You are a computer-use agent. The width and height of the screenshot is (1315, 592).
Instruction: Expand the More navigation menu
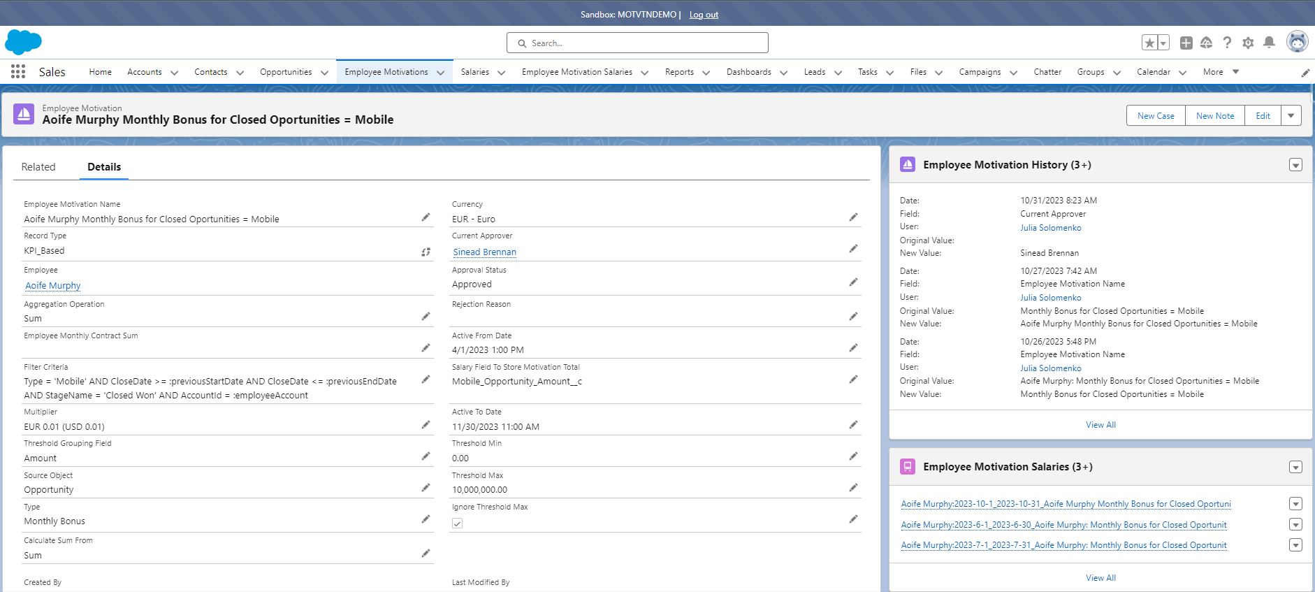click(x=1221, y=72)
